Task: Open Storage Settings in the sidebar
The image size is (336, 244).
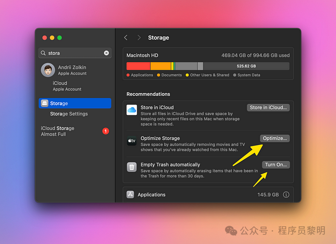Action: pos(69,114)
